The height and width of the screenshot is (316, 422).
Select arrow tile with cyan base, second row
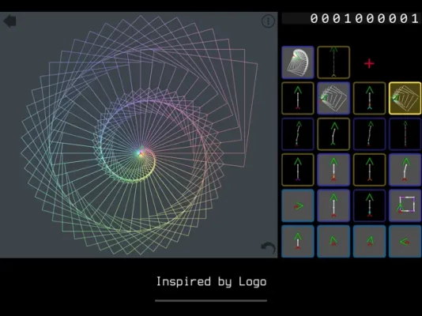[369, 98]
